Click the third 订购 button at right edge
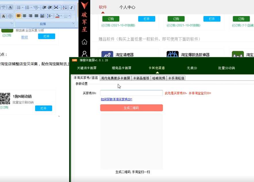254x182 pixels. [241, 19]
